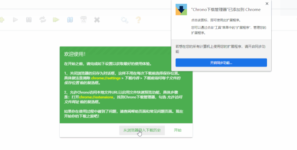Open help via the question mark icon
This screenshot has width=297, height=150.
(x=138, y=20)
